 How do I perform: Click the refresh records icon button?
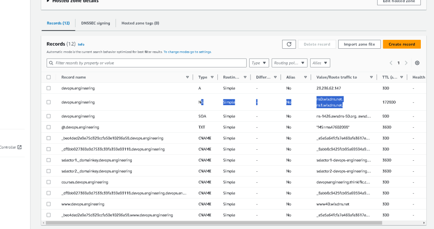[289, 44]
